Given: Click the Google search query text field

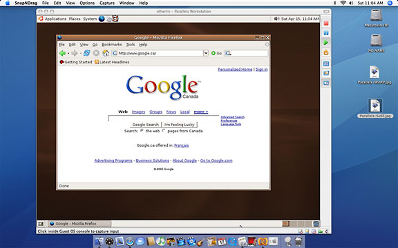Looking at the screenshot, I should click(164, 118).
